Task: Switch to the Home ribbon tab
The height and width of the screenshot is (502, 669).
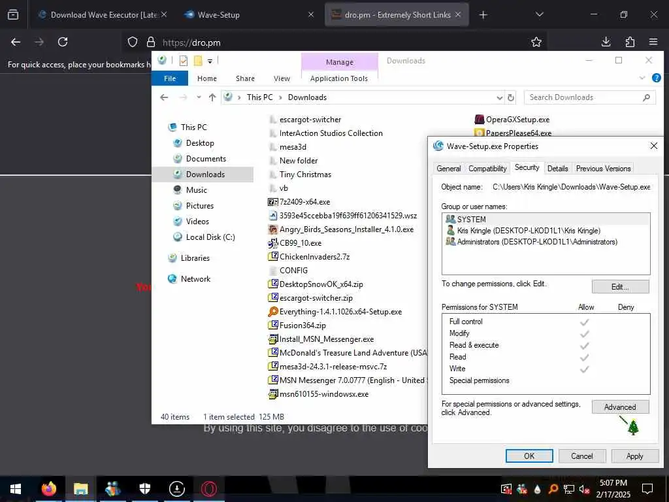Action: 207,78
